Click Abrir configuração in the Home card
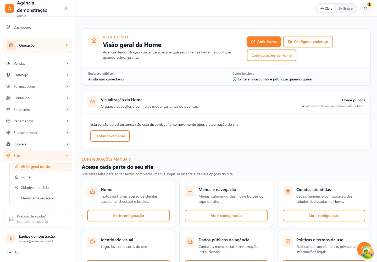 click(128, 216)
